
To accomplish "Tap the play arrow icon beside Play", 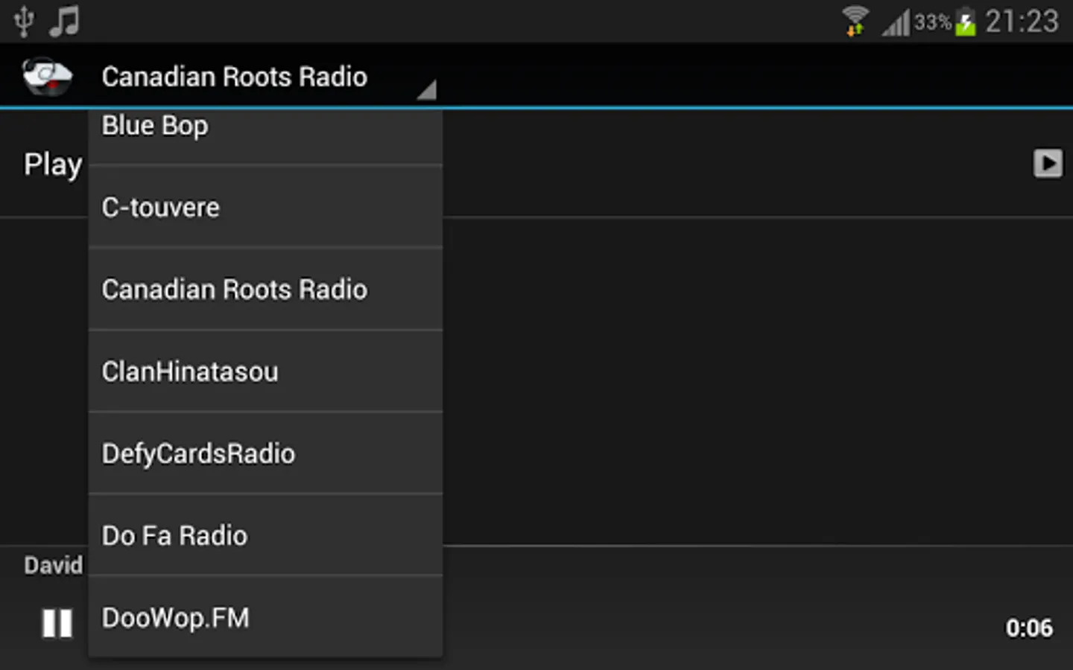I will pyautogui.click(x=1048, y=164).
